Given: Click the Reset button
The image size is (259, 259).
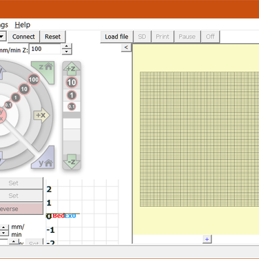Looking at the screenshot, I should (x=52, y=37).
